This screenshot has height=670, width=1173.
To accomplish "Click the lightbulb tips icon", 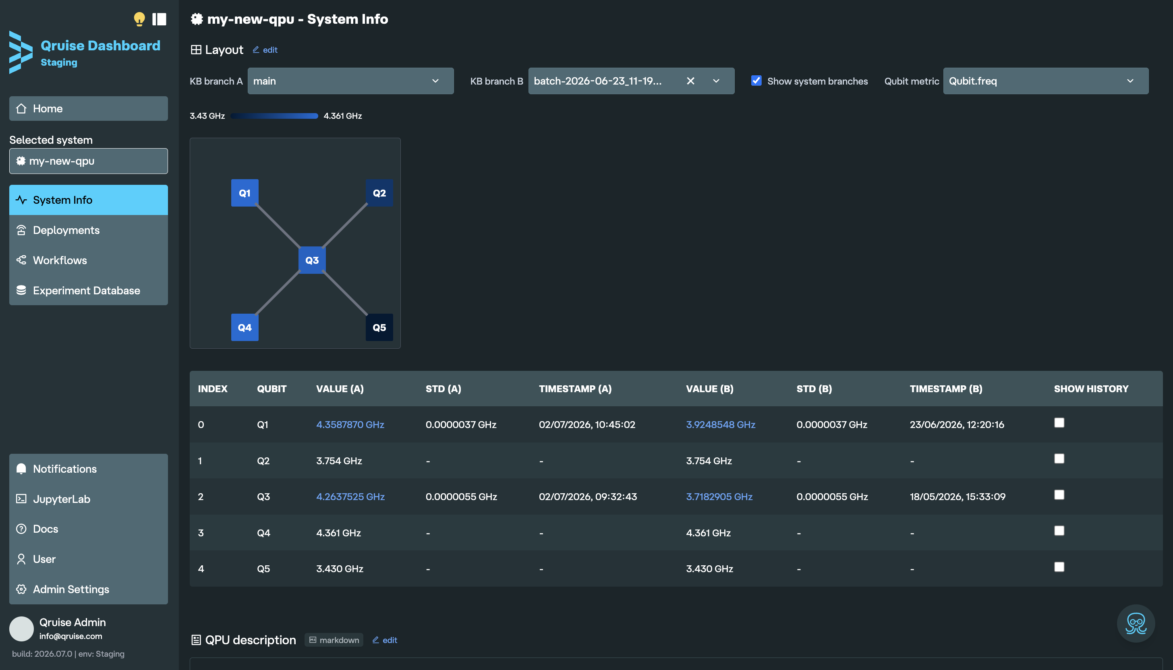I will coord(139,19).
